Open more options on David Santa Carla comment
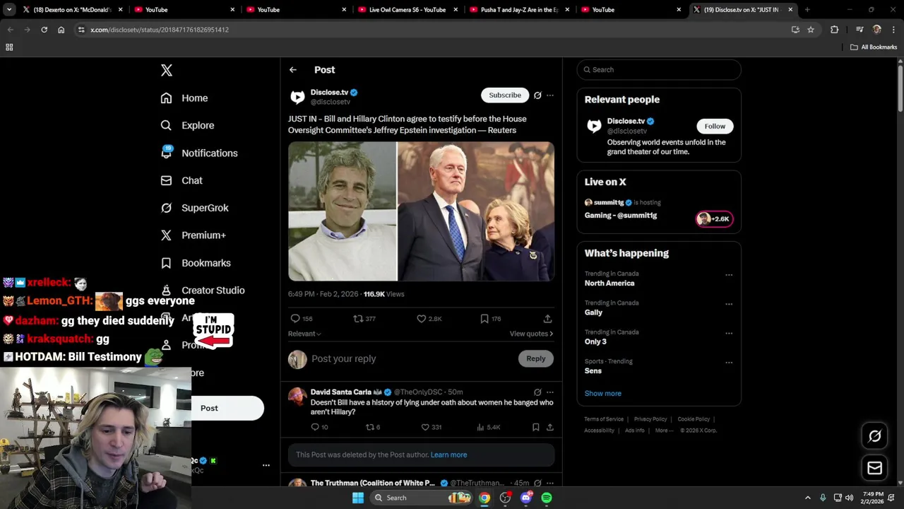The height and width of the screenshot is (509, 904). click(550, 392)
